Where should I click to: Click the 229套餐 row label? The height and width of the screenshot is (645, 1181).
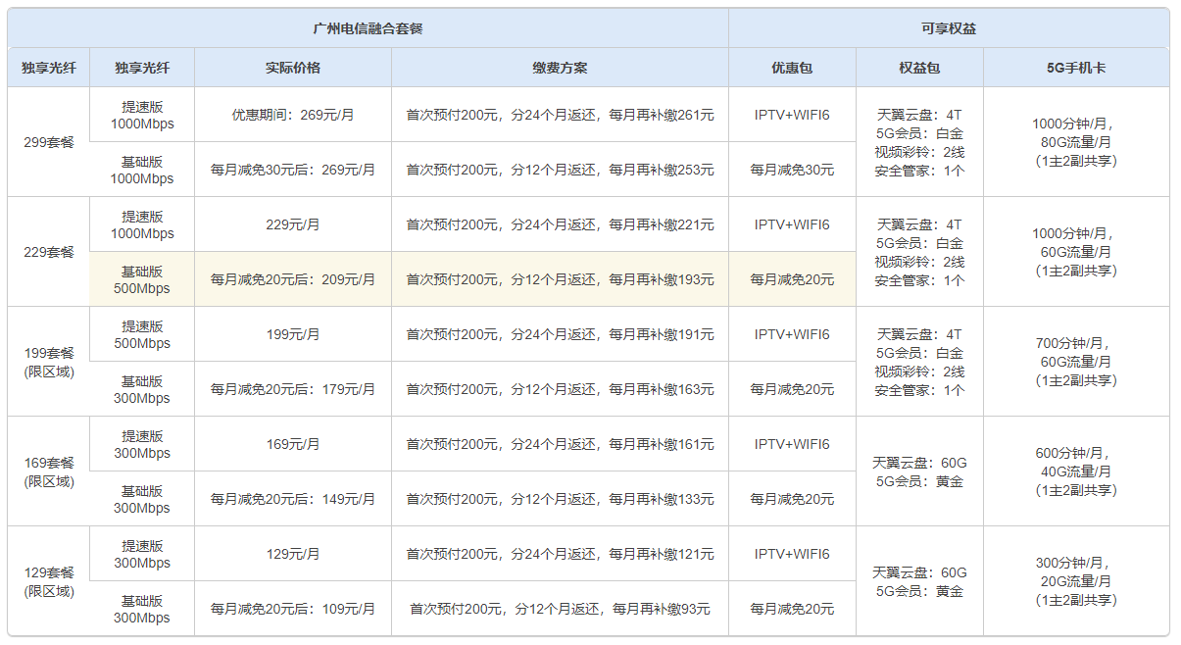point(49,252)
